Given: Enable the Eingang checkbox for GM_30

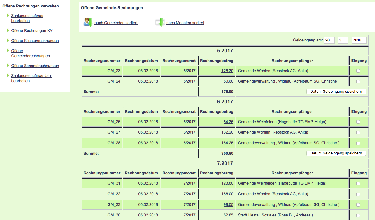Looking at the screenshot, I should pyautogui.click(x=358, y=216).
